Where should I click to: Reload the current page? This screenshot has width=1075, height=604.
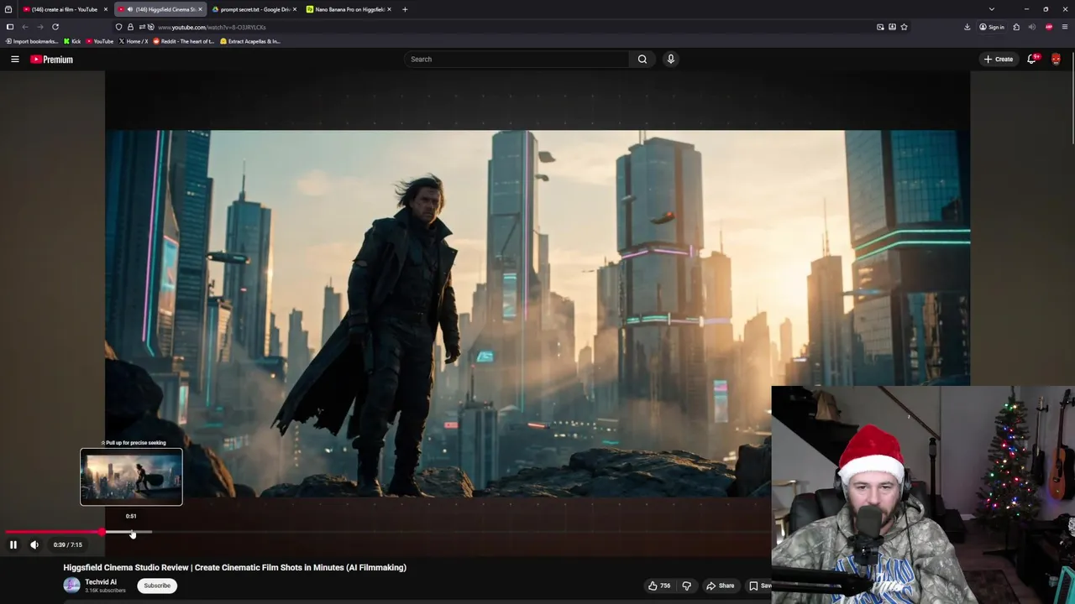pyautogui.click(x=55, y=27)
